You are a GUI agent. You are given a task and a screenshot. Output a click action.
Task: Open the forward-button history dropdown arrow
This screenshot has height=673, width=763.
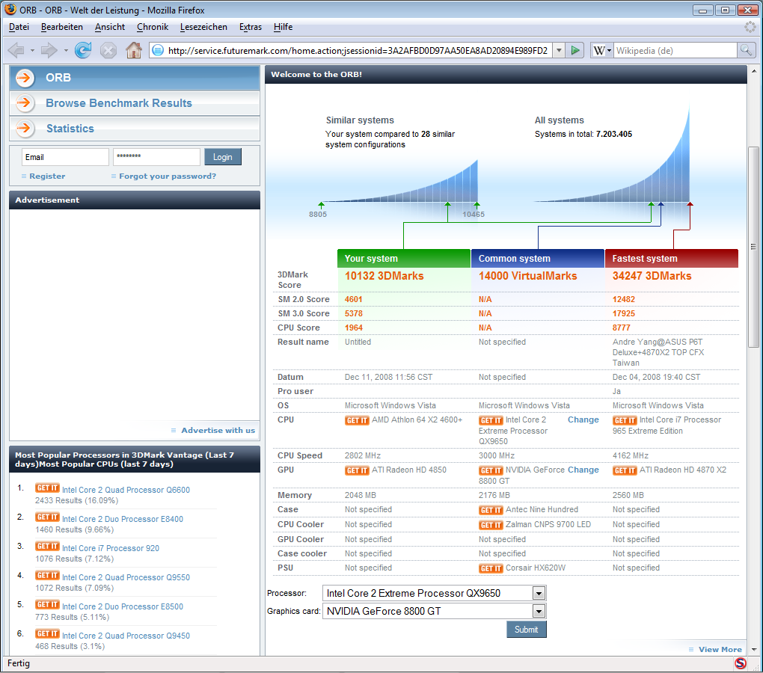pos(66,51)
